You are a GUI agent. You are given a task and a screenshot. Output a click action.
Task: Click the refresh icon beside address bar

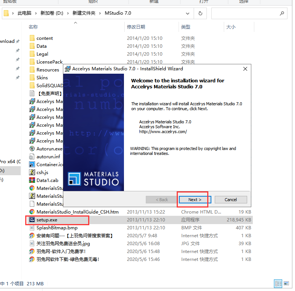(x=200, y=13)
